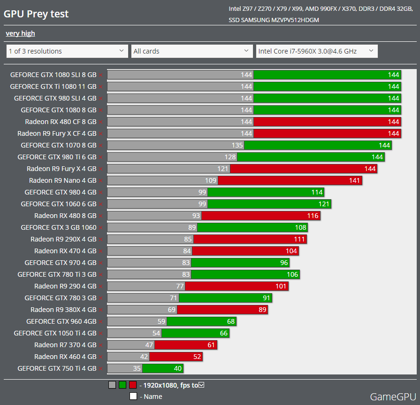The width and height of the screenshot is (420, 405).
Task: Click the "Radeon R9 380X 4 GB" card name
Action: [63, 310]
